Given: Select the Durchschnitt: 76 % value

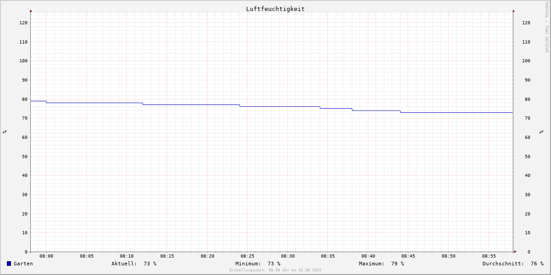Looking at the screenshot, I should [x=513, y=264].
